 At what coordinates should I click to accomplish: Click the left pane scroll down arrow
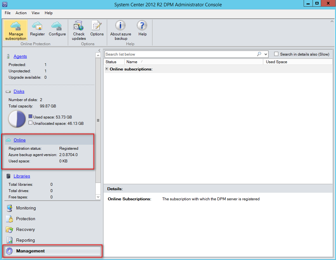(x=98, y=197)
